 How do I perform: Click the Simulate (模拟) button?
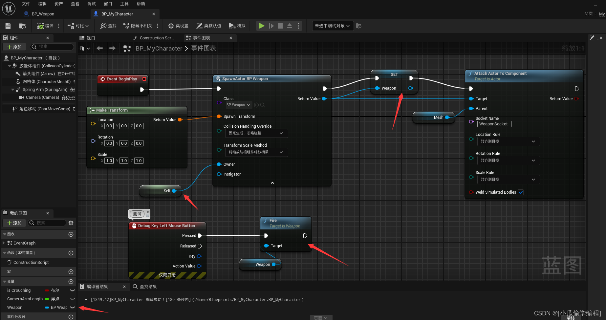(237, 26)
